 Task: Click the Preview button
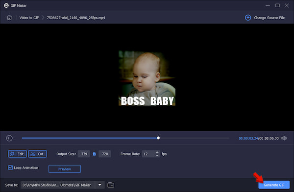click(65, 169)
